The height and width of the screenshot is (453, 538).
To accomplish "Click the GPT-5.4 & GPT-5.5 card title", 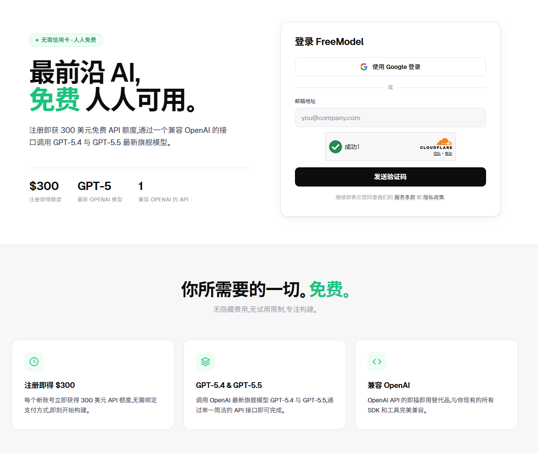I will point(229,385).
